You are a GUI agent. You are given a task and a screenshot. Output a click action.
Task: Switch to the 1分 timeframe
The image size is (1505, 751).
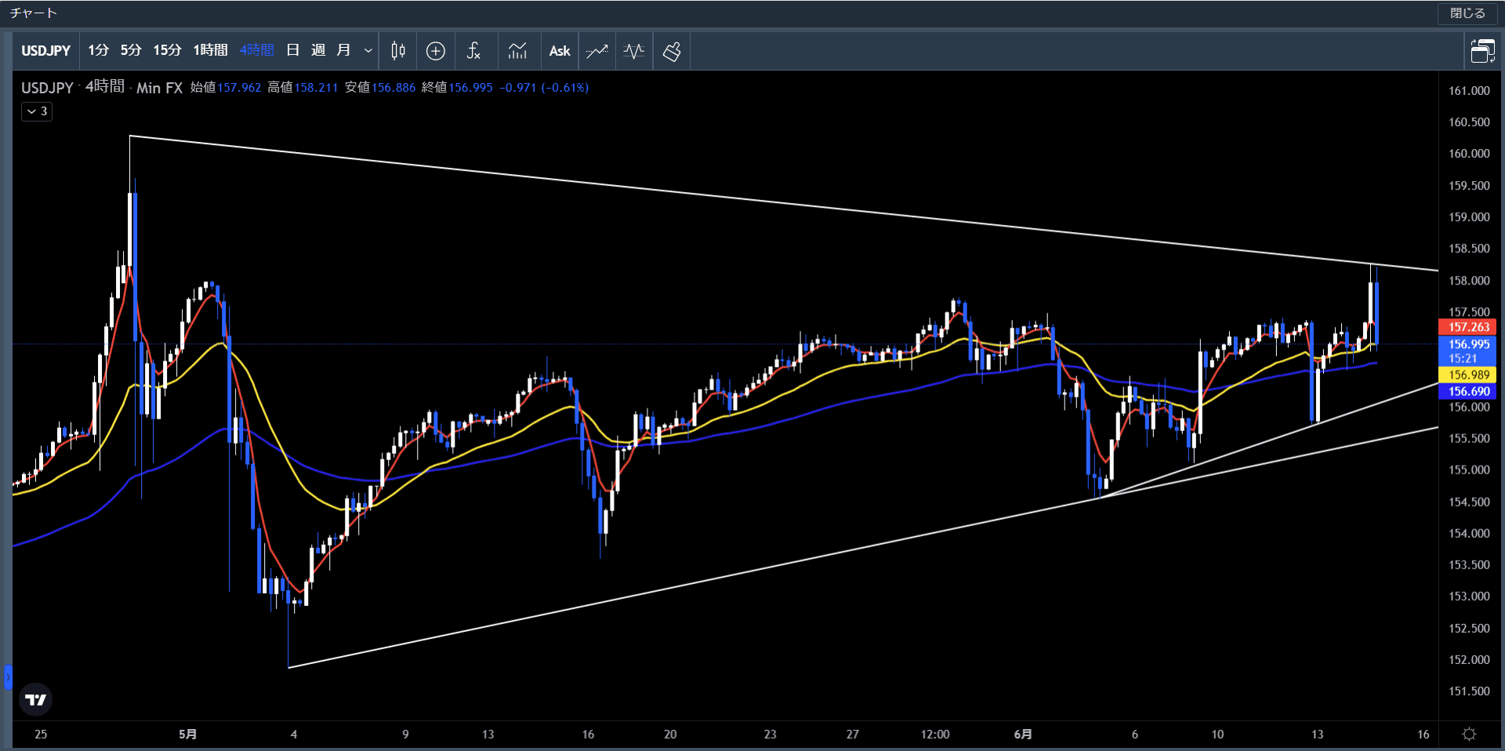98,50
